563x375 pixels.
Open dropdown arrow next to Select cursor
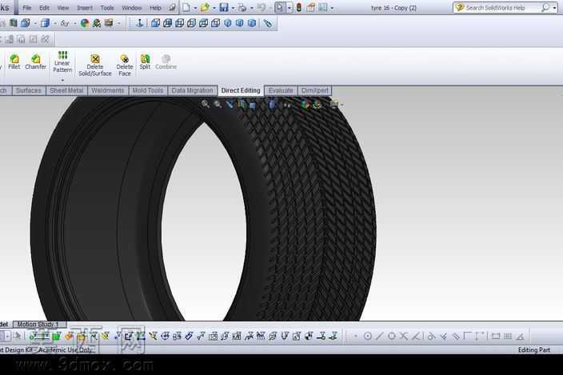(289, 8)
